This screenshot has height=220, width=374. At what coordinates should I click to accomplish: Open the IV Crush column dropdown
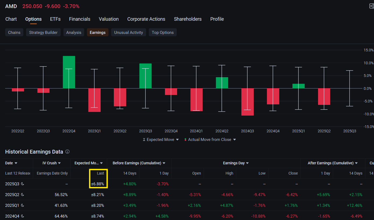coord(59,163)
